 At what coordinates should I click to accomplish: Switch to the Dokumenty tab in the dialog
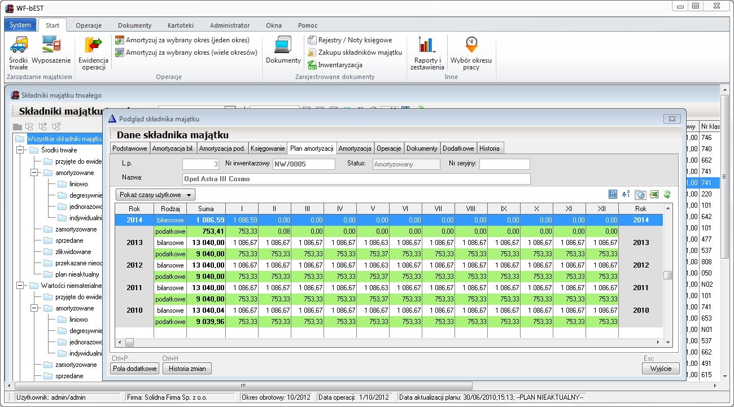click(x=422, y=148)
